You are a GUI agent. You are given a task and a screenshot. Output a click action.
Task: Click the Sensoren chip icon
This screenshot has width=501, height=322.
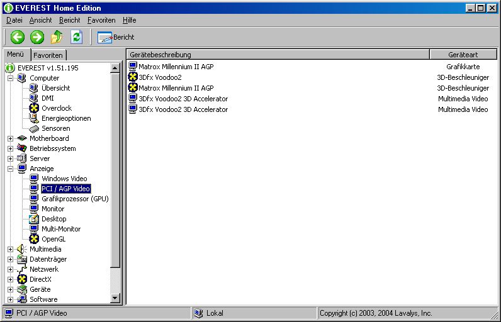coord(33,128)
